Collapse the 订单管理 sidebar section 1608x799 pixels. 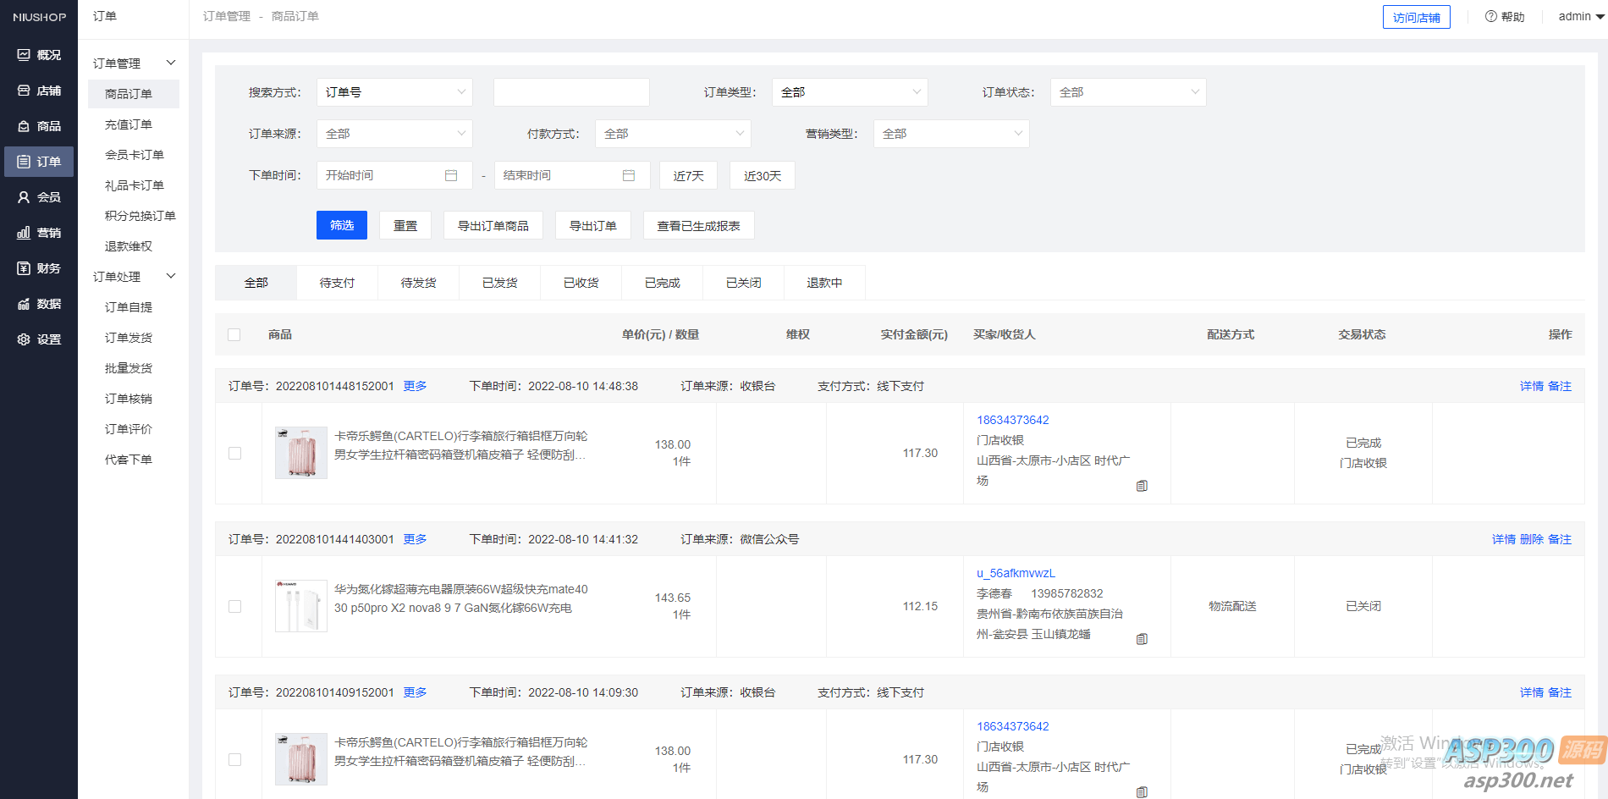169,62
